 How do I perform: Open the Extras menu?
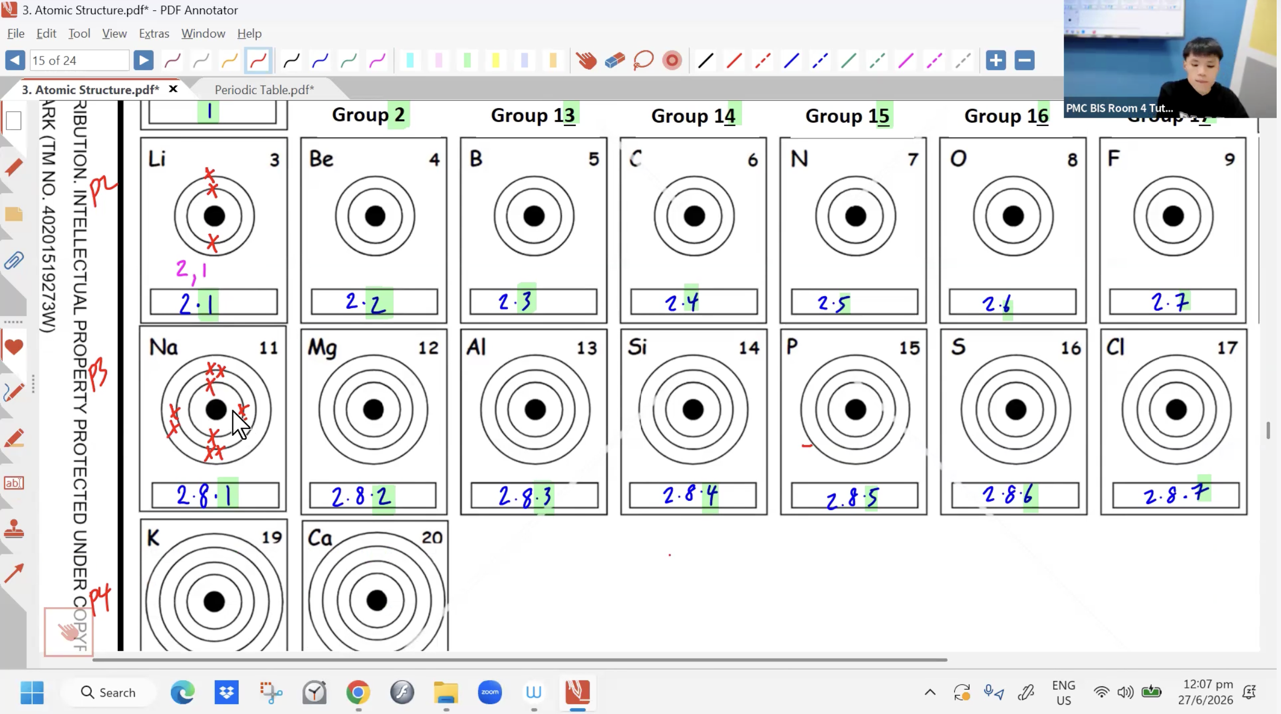[x=154, y=34]
